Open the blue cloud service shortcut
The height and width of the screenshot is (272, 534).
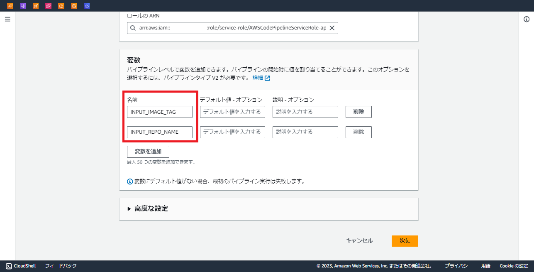87,6
